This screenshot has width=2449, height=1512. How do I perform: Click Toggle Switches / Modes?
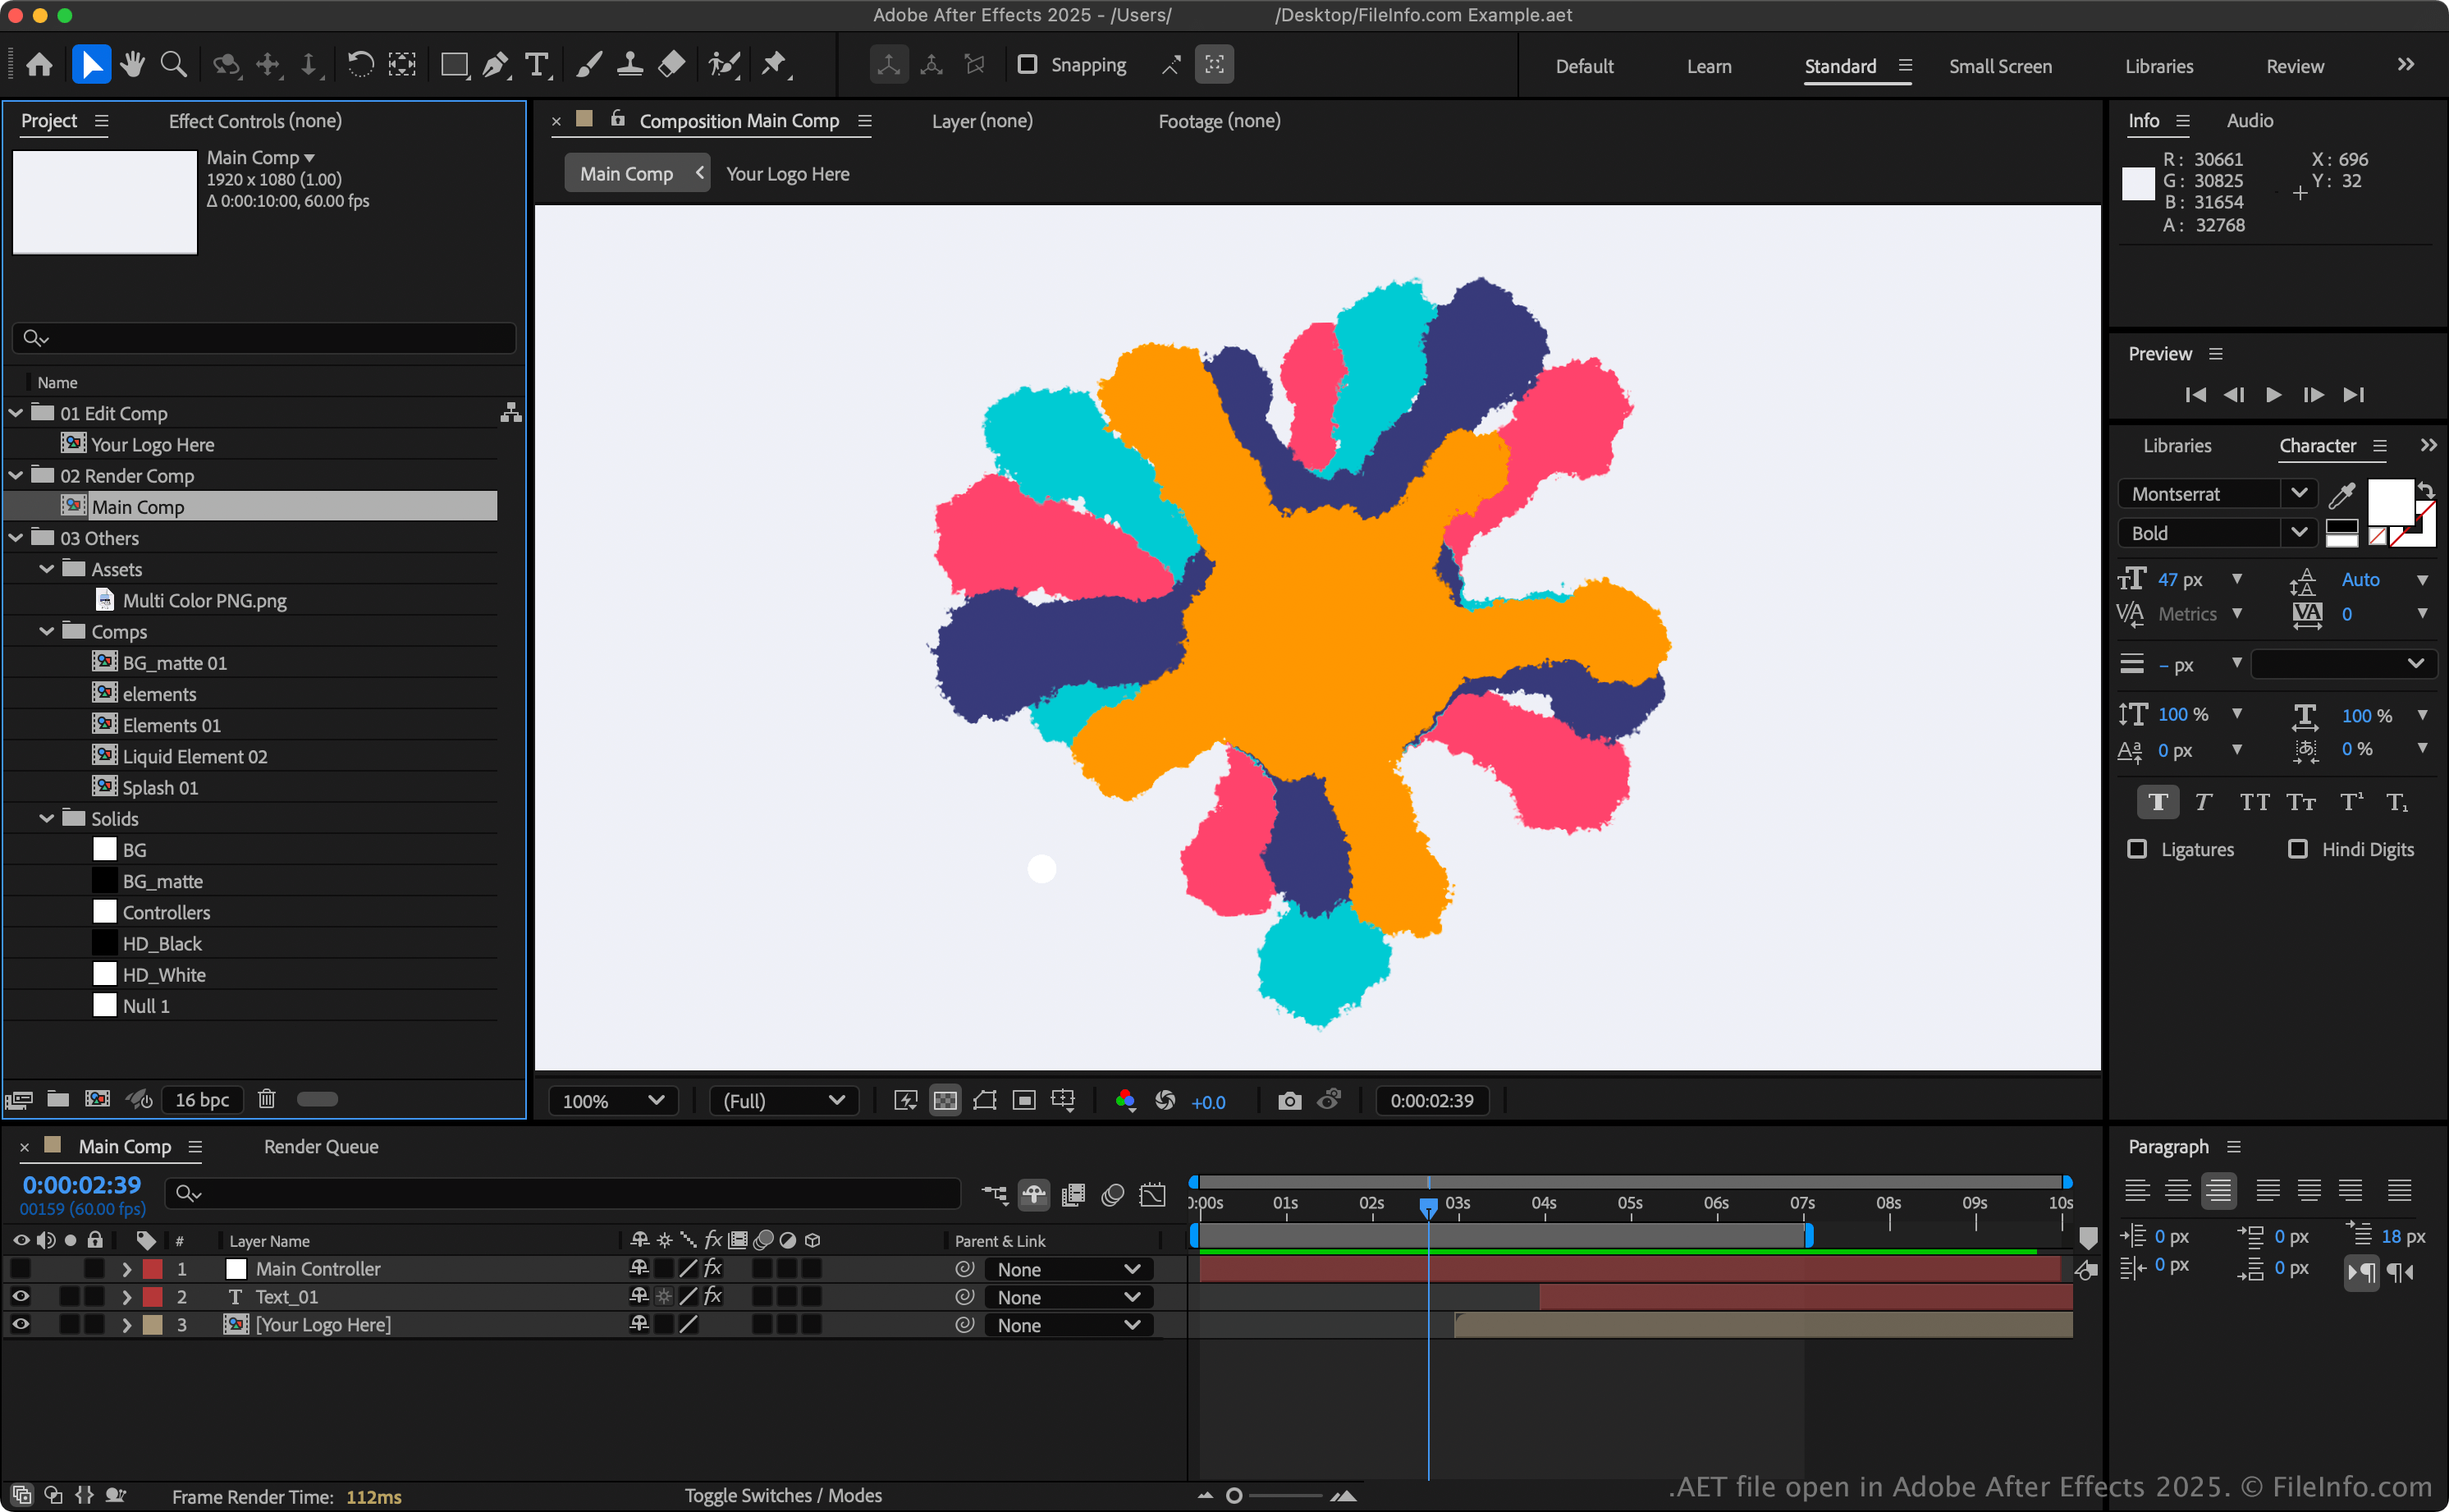pyautogui.click(x=783, y=1495)
